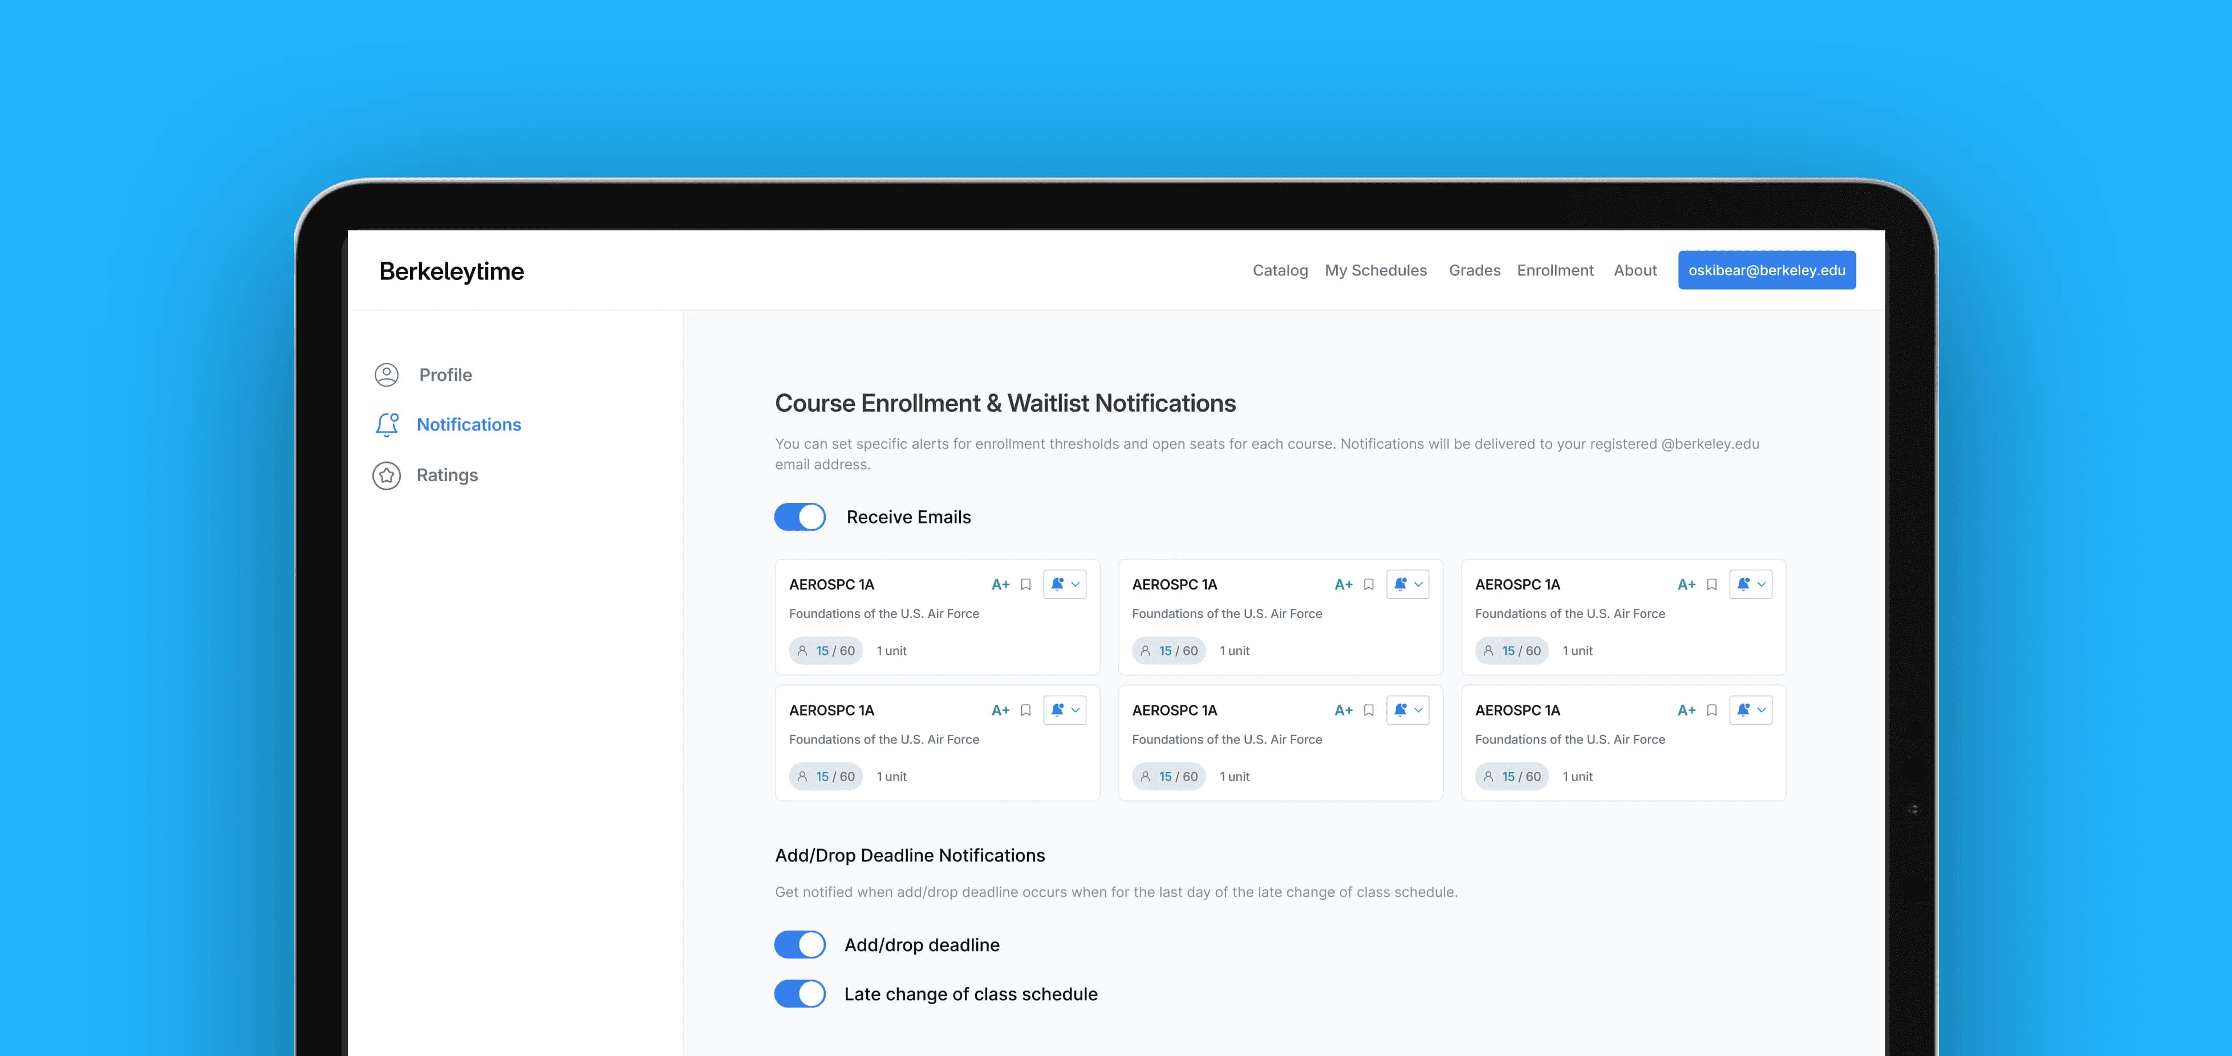Open notification dropdown chevron on top-right card

1762,585
